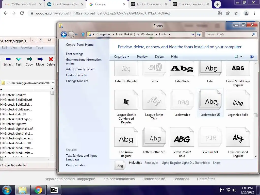
Task: Click Adjust ClearType text link
Action: point(80,69)
